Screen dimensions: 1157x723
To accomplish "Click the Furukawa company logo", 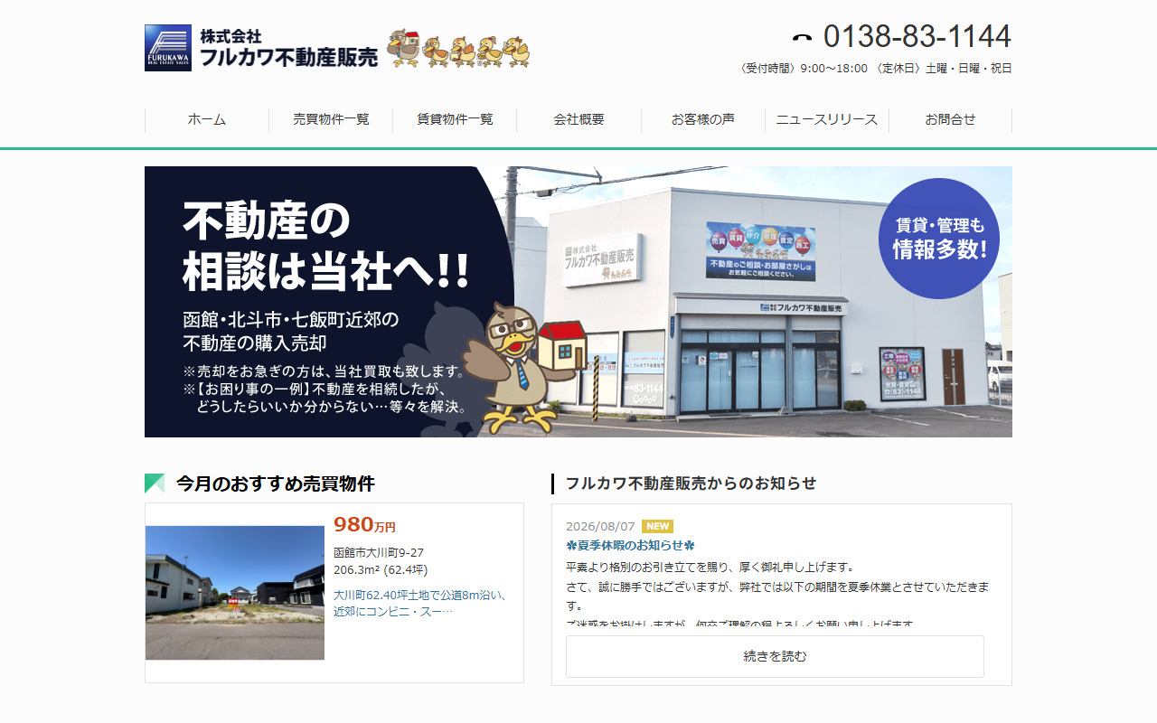I will click(x=168, y=48).
